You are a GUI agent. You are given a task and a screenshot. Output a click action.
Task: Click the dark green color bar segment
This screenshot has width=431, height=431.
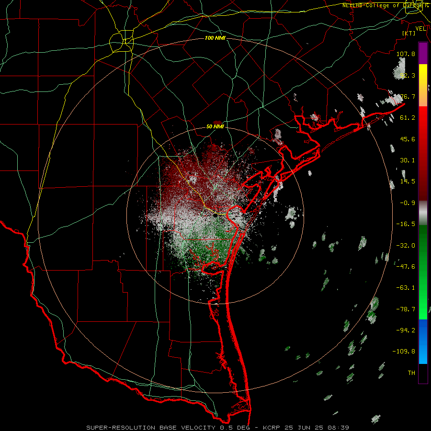(423, 242)
